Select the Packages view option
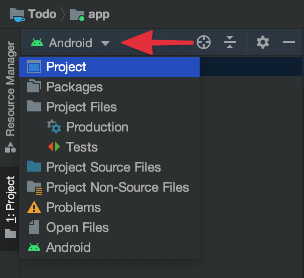304x278 pixels. [109, 87]
